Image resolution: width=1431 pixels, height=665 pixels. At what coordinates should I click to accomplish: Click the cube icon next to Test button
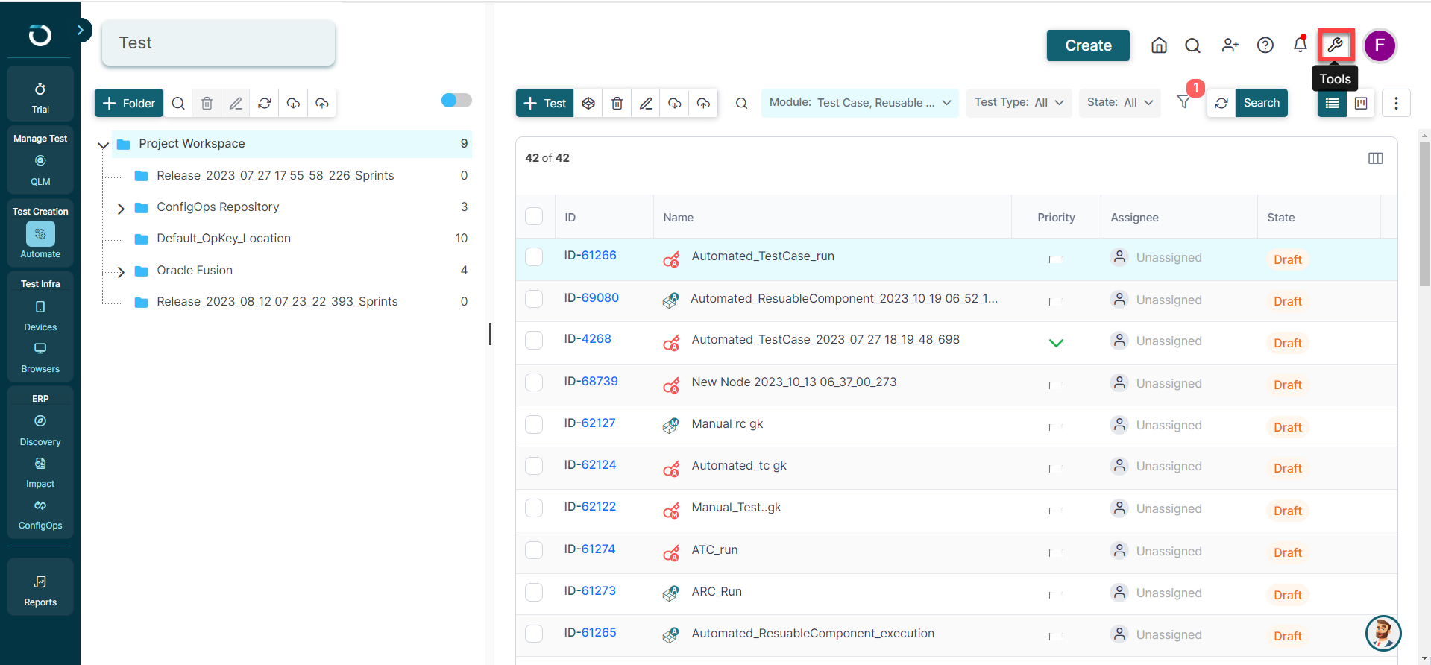click(588, 103)
